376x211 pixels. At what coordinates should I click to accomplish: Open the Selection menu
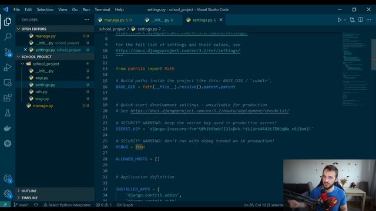click(x=45, y=9)
